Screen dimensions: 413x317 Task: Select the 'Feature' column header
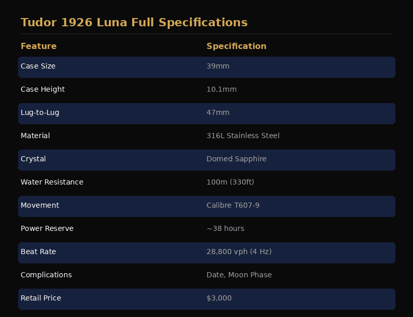point(39,46)
